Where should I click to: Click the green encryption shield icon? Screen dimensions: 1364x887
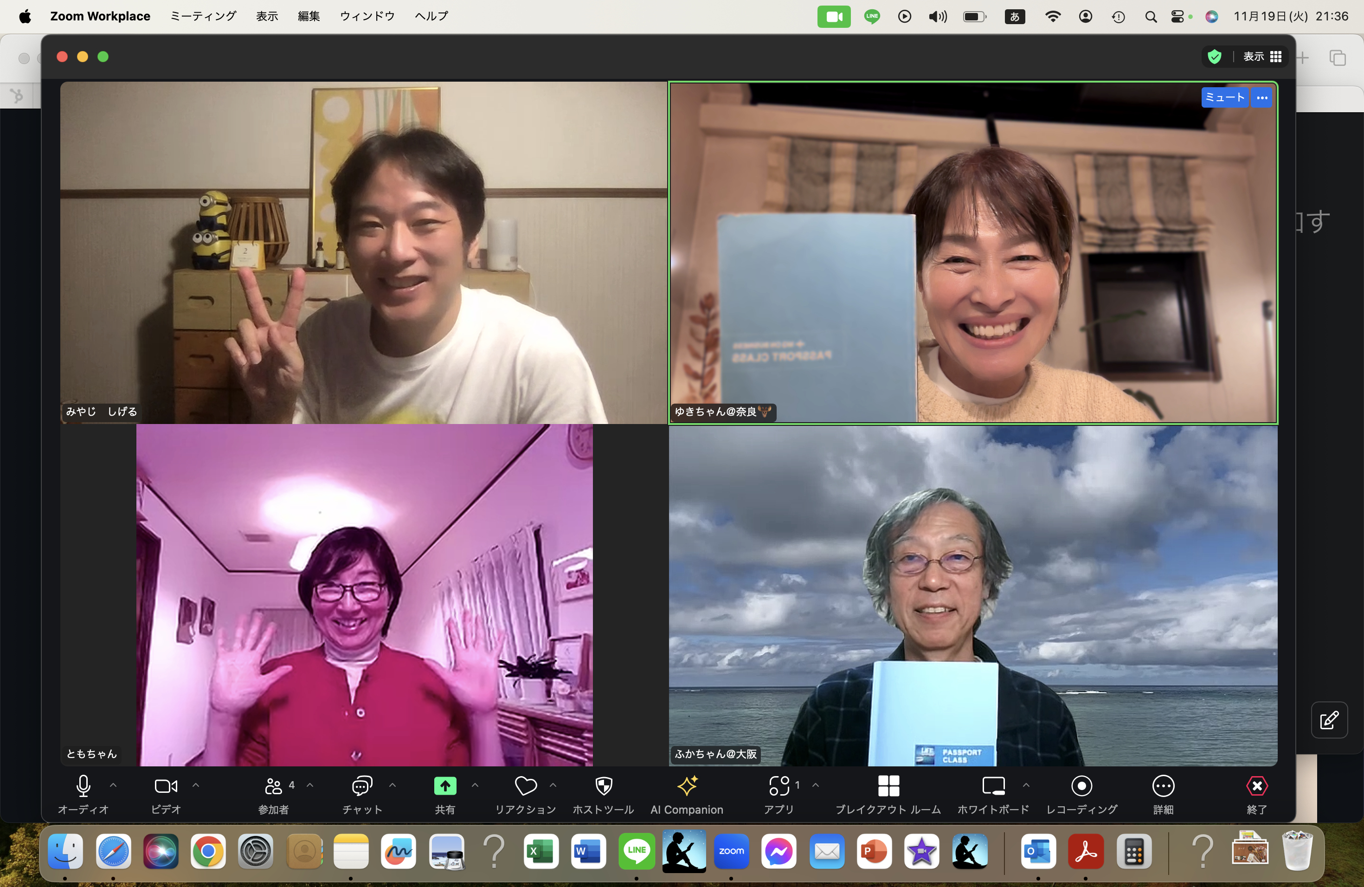(x=1214, y=56)
